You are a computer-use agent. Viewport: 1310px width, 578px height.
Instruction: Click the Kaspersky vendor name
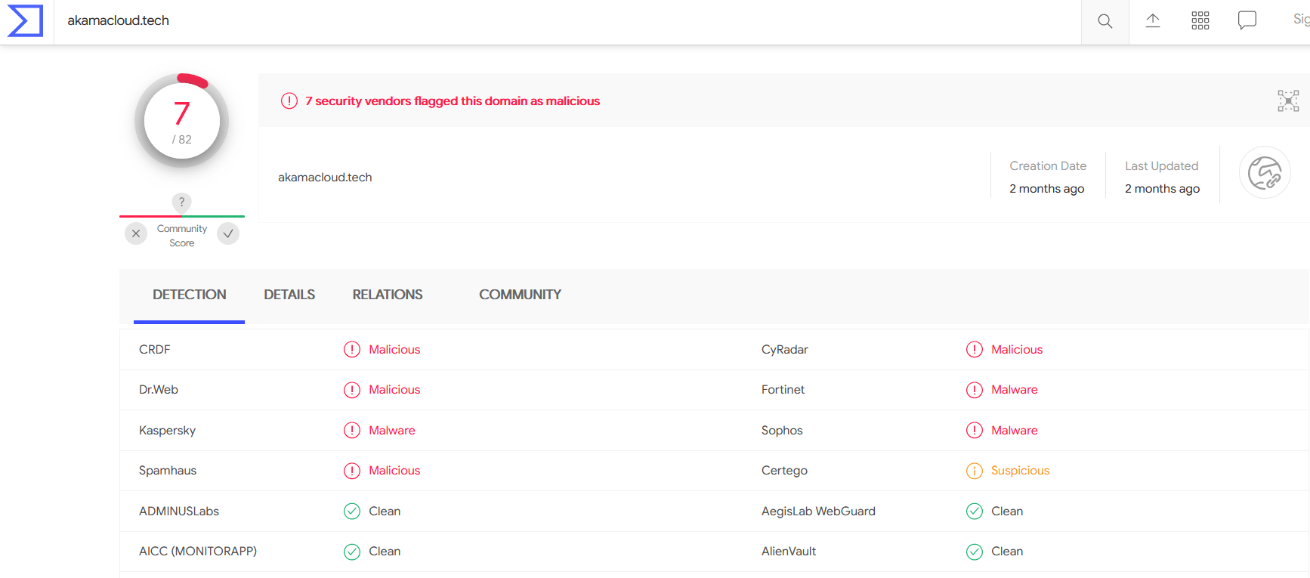click(167, 431)
